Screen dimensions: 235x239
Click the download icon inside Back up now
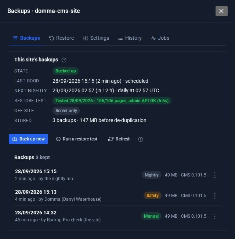point(15,139)
